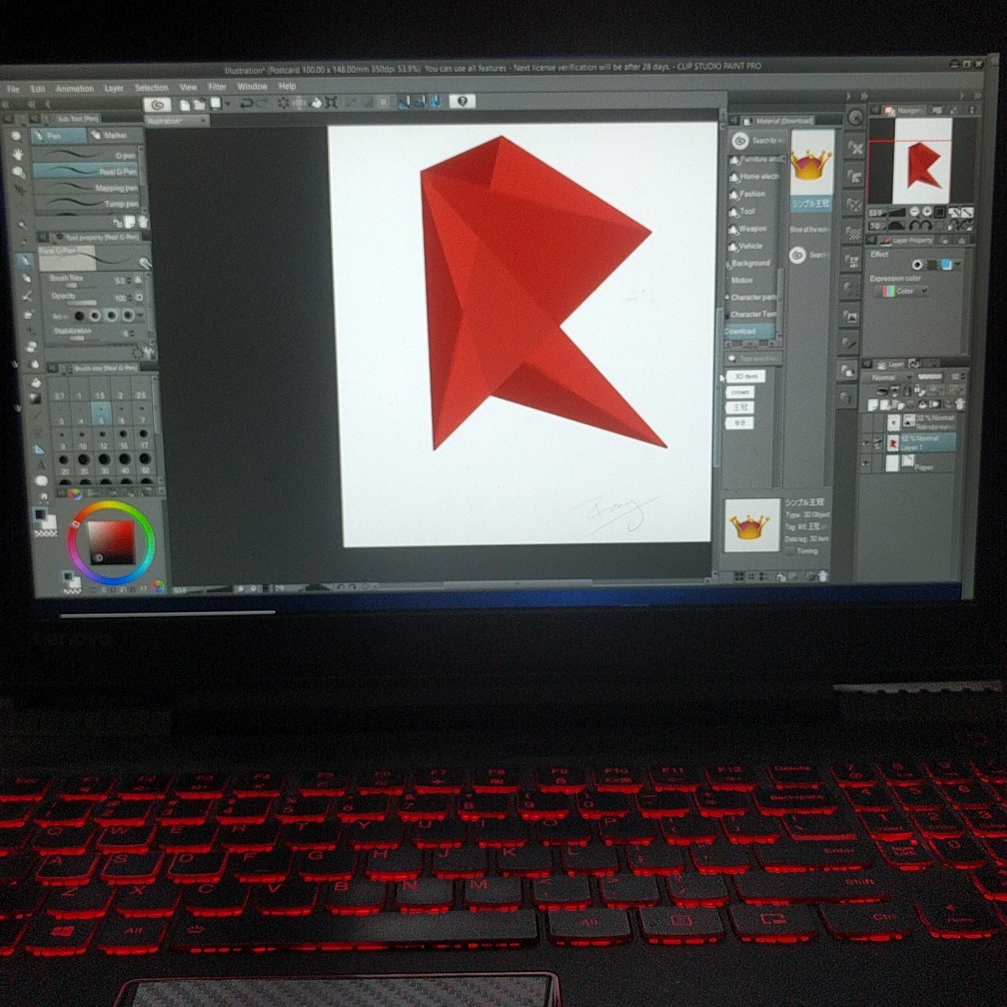Viewport: 1007px width, 1007px height.
Task: Open the Filter menu
Action: click(217, 87)
